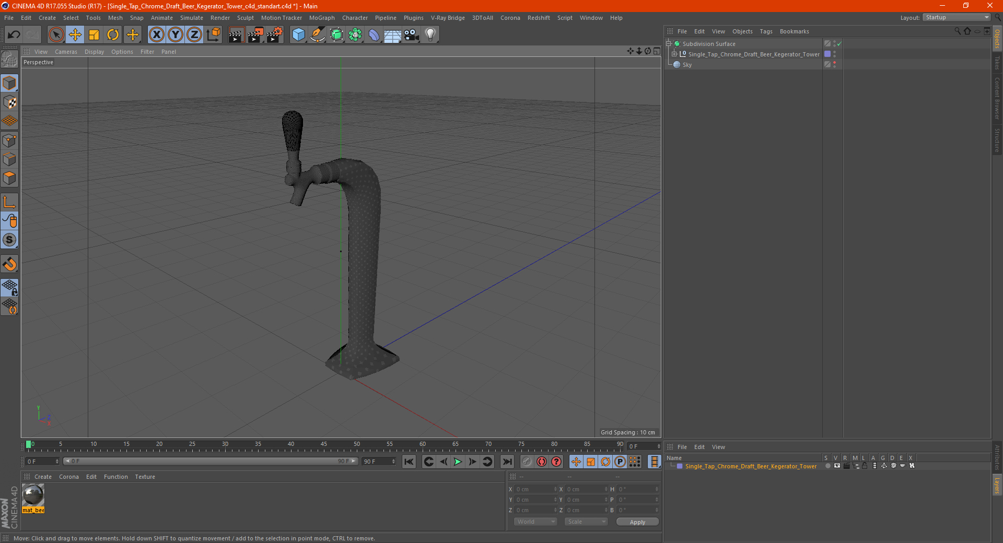The height and width of the screenshot is (543, 1003).
Task: Toggle viewport maximize icon
Action: [x=657, y=51]
